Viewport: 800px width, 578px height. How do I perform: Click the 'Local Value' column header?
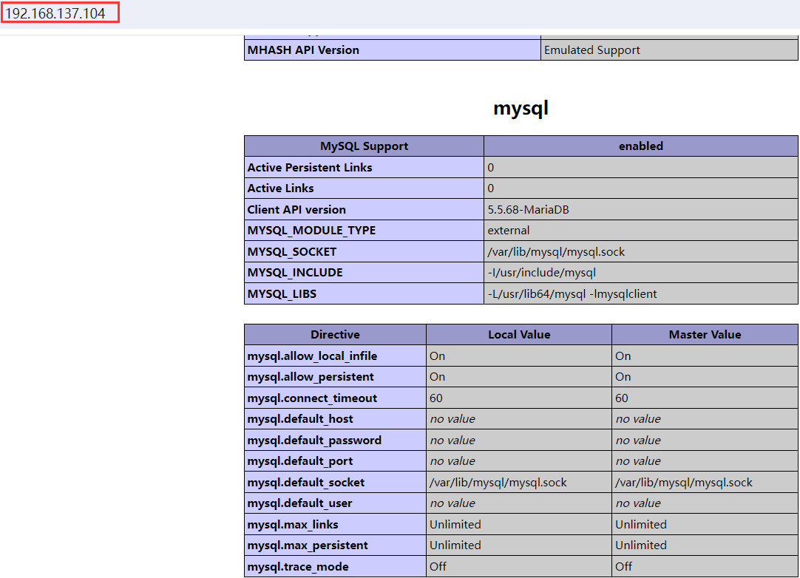tap(519, 335)
